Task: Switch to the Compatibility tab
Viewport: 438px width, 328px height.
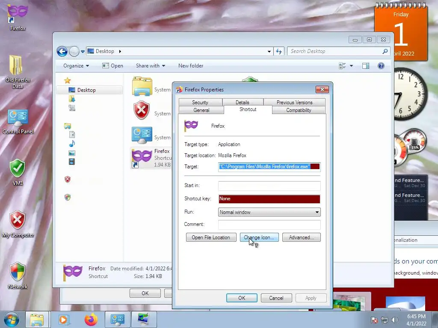Action: pos(299,110)
